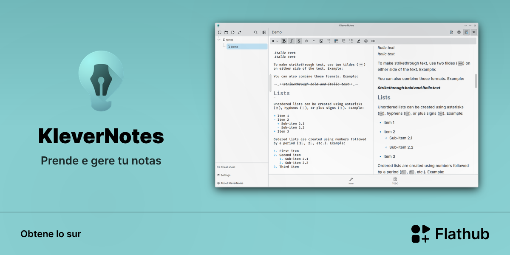The height and width of the screenshot is (255, 510).
Task: Click the Flathub logo
Action: [x=450, y=234]
